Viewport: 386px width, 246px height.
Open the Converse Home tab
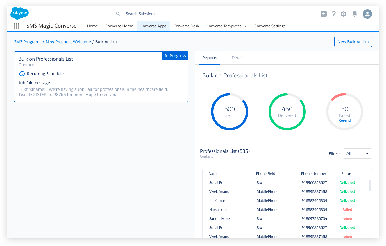pyautogui.click(x=119, y=26)
